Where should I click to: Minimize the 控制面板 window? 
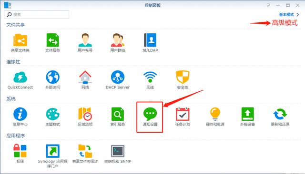[x=278, y=5]
